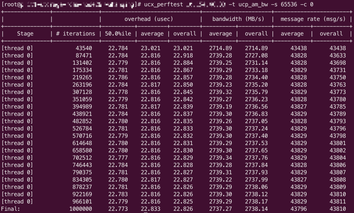Click the iterations value '175334'
354x213 pixels.
click(82, 70)
